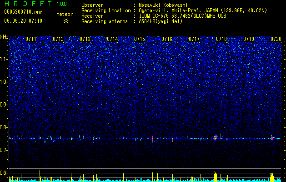Click the strong meteor echo blob near 0720
The width and height of the screenshot is (286, 182).
pyautogui.click(x=272, y=138)
